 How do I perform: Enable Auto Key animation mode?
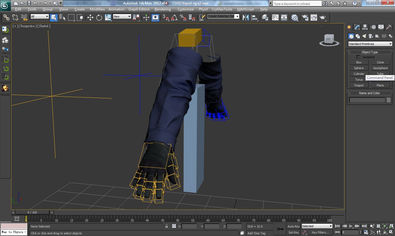(x=293, y=226)
